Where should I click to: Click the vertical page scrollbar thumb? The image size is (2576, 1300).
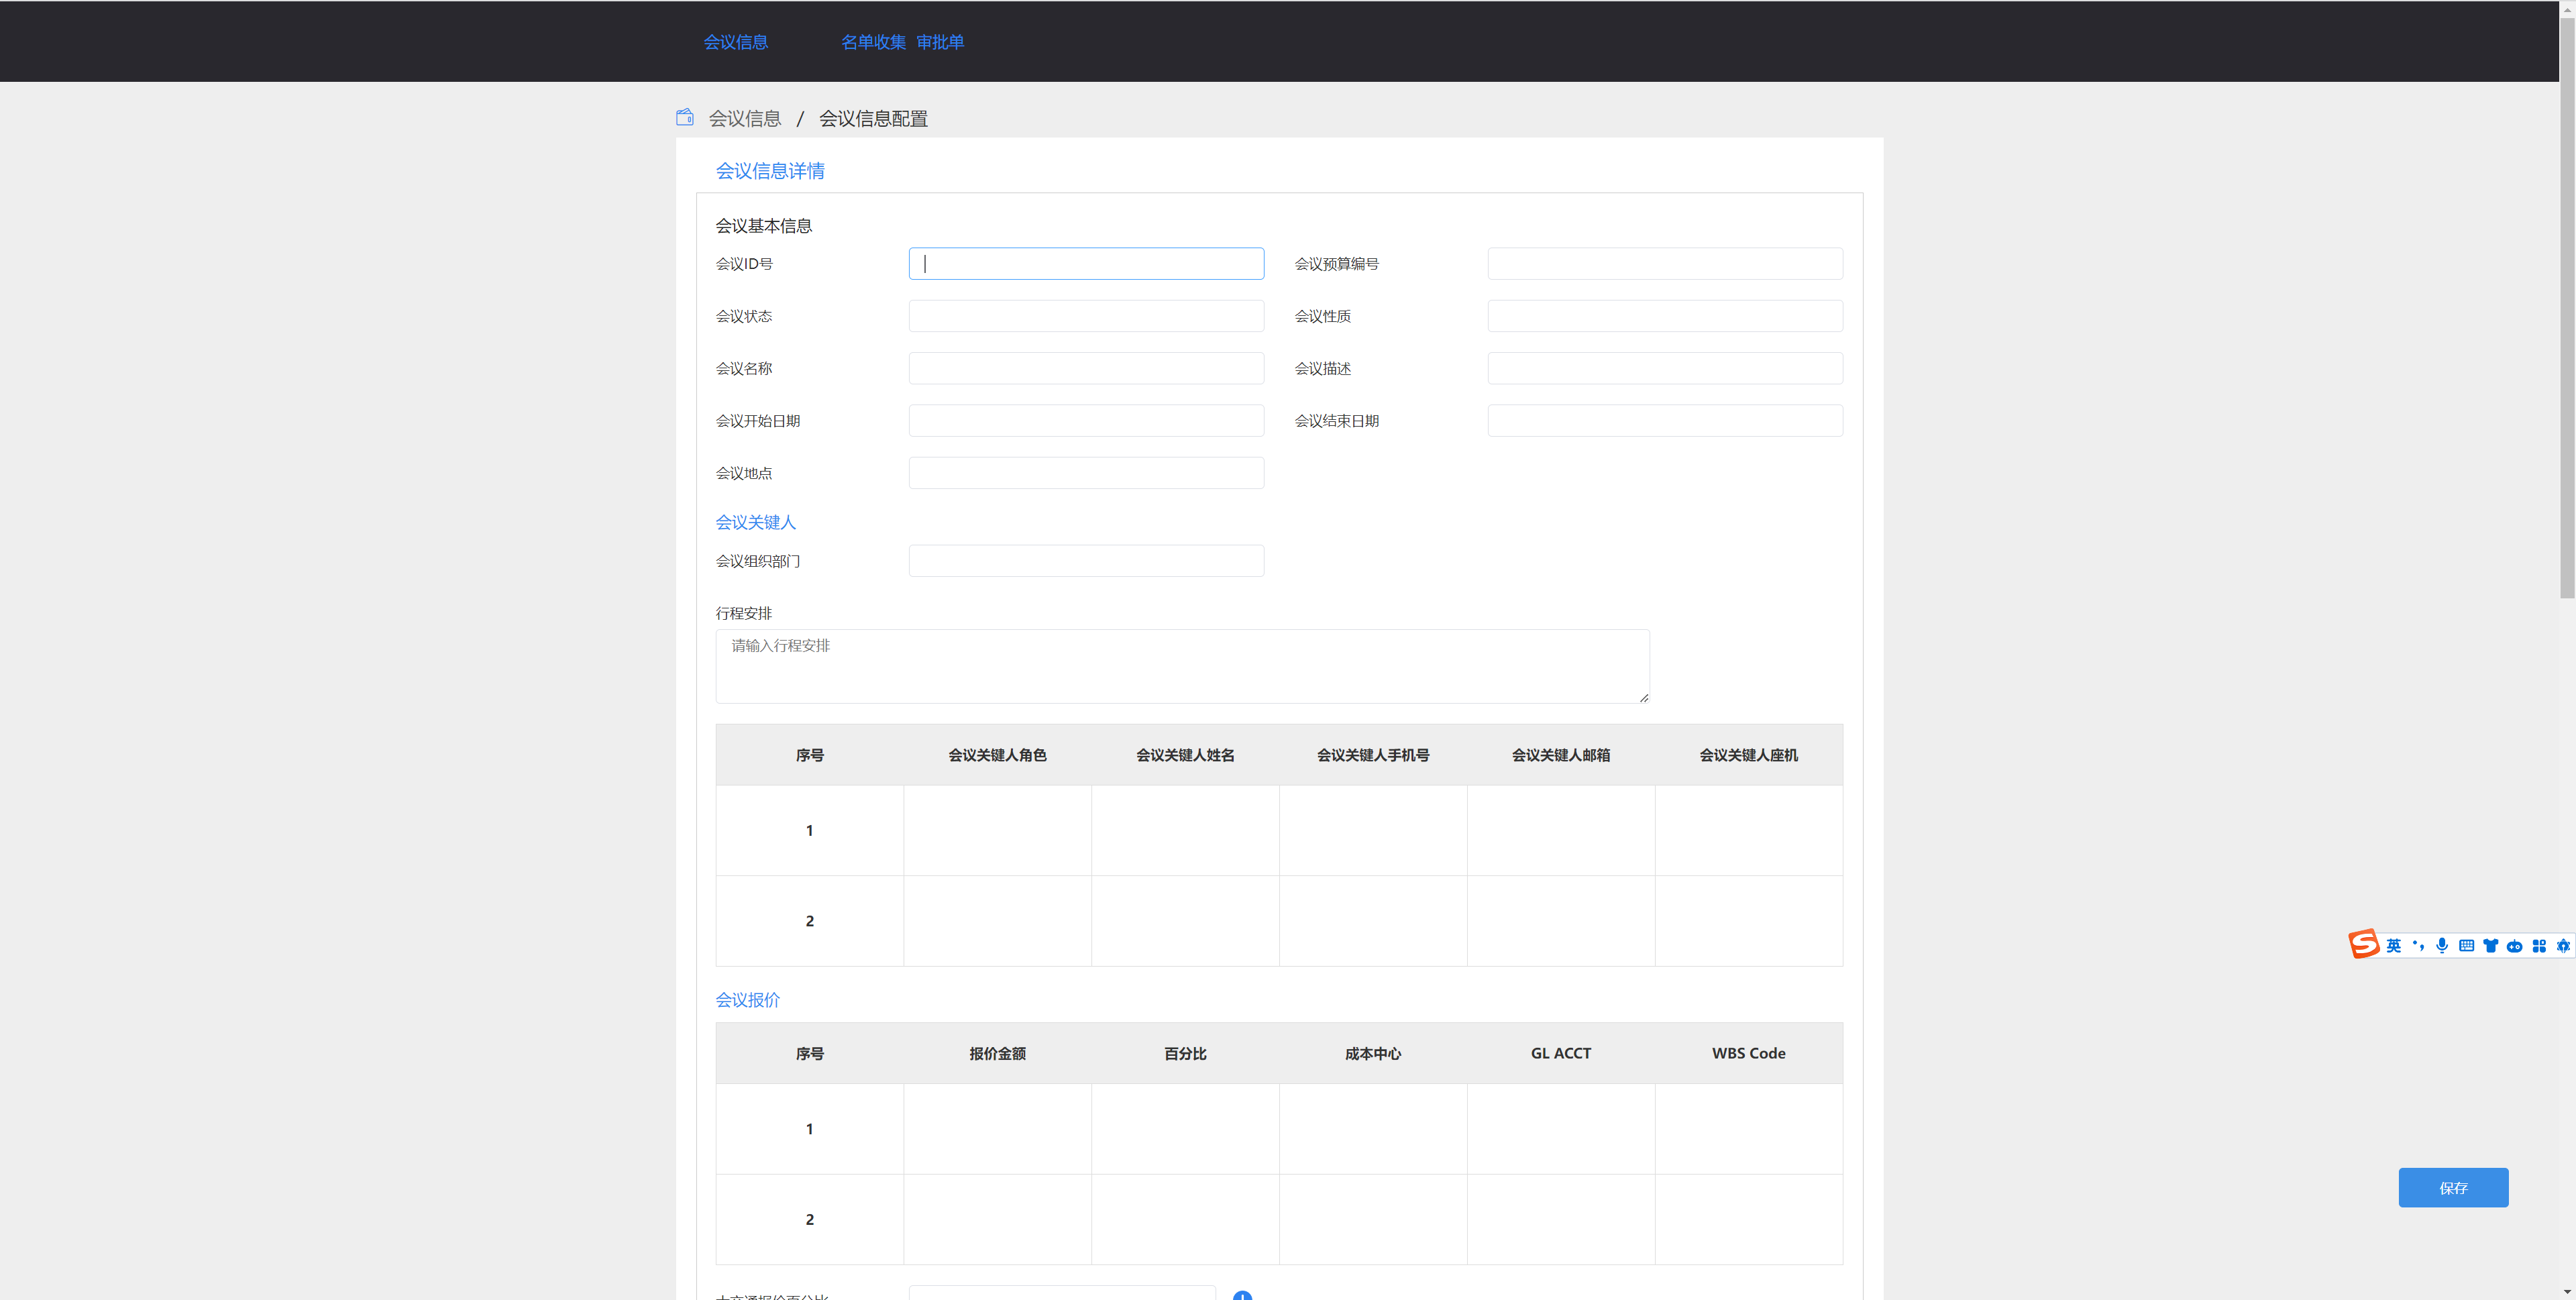(x=2567, y=308)
